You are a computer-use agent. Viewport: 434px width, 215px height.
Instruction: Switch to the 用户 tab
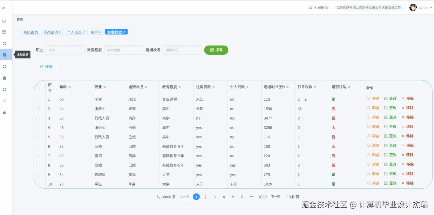[x=94, y=32]
